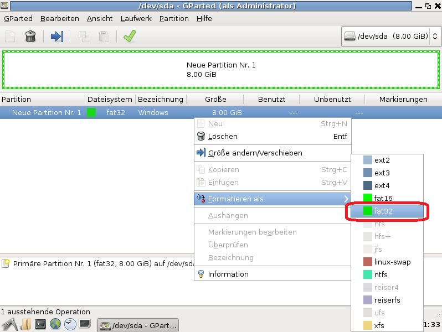The image size is (442, 332).
Task: Click the /dev/sda GParted taskbar button
Action: pyautogui.click(x=138, y=325)
